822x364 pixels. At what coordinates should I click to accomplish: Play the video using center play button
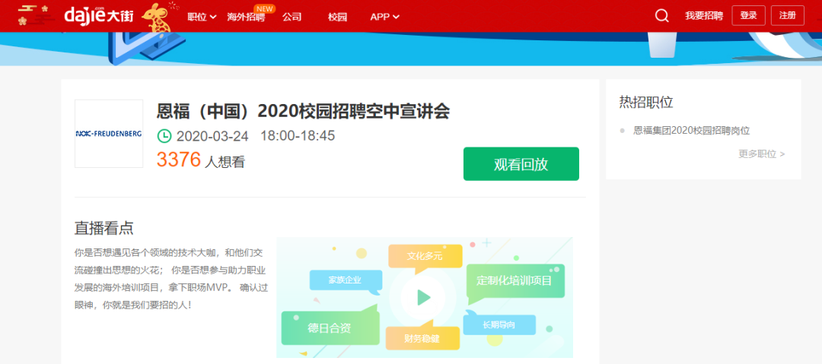424,297
